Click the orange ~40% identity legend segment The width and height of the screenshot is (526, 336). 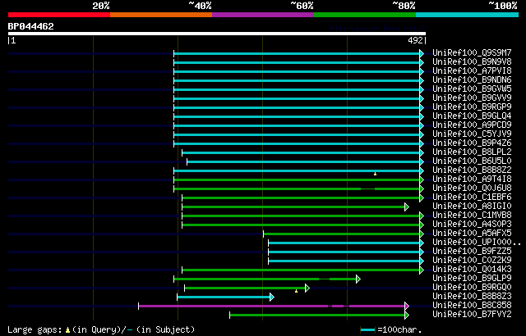pyautogui.click(x=161, y=15)
